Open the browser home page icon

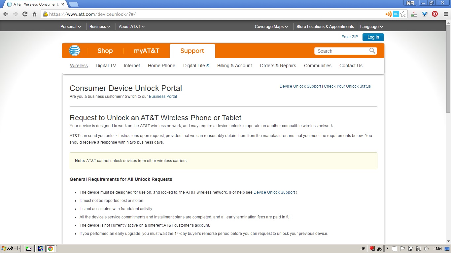[x=34, y=14]
